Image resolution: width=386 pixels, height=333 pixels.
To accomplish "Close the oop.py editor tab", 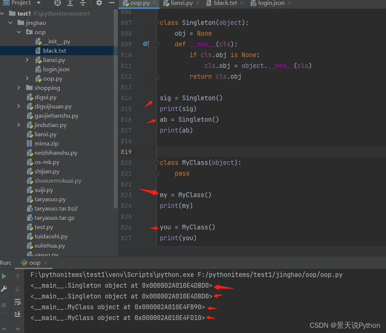I will [155, 3].
